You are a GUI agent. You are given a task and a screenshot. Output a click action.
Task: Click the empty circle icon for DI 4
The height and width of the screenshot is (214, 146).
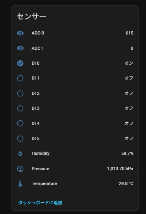20,123
